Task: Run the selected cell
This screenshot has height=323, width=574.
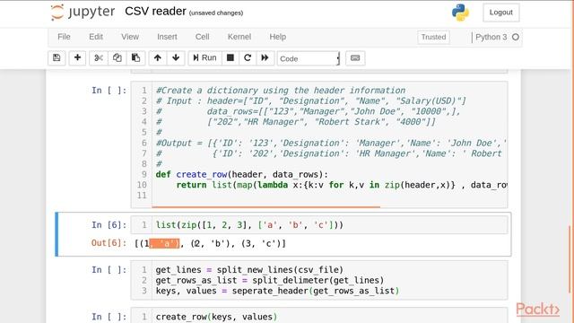Action: pyautogui.click(x=205, y=57)
